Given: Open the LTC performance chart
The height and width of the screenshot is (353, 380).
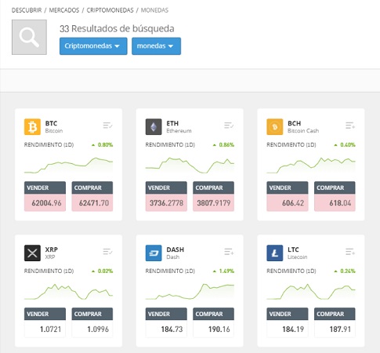Looking at the screenshot, I should pyautogui.click(x=311, y=291).
